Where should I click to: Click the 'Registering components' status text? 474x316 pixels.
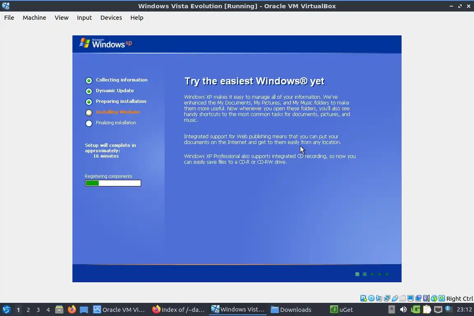(x=108, y=176)
